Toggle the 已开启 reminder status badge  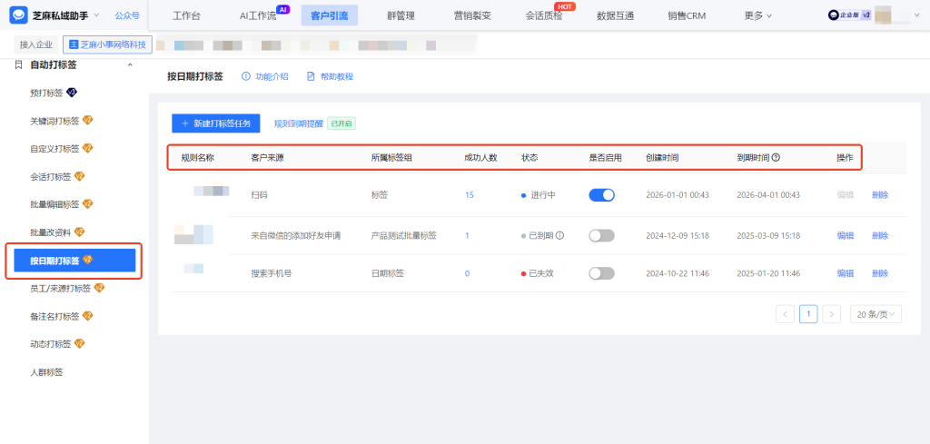341,123
